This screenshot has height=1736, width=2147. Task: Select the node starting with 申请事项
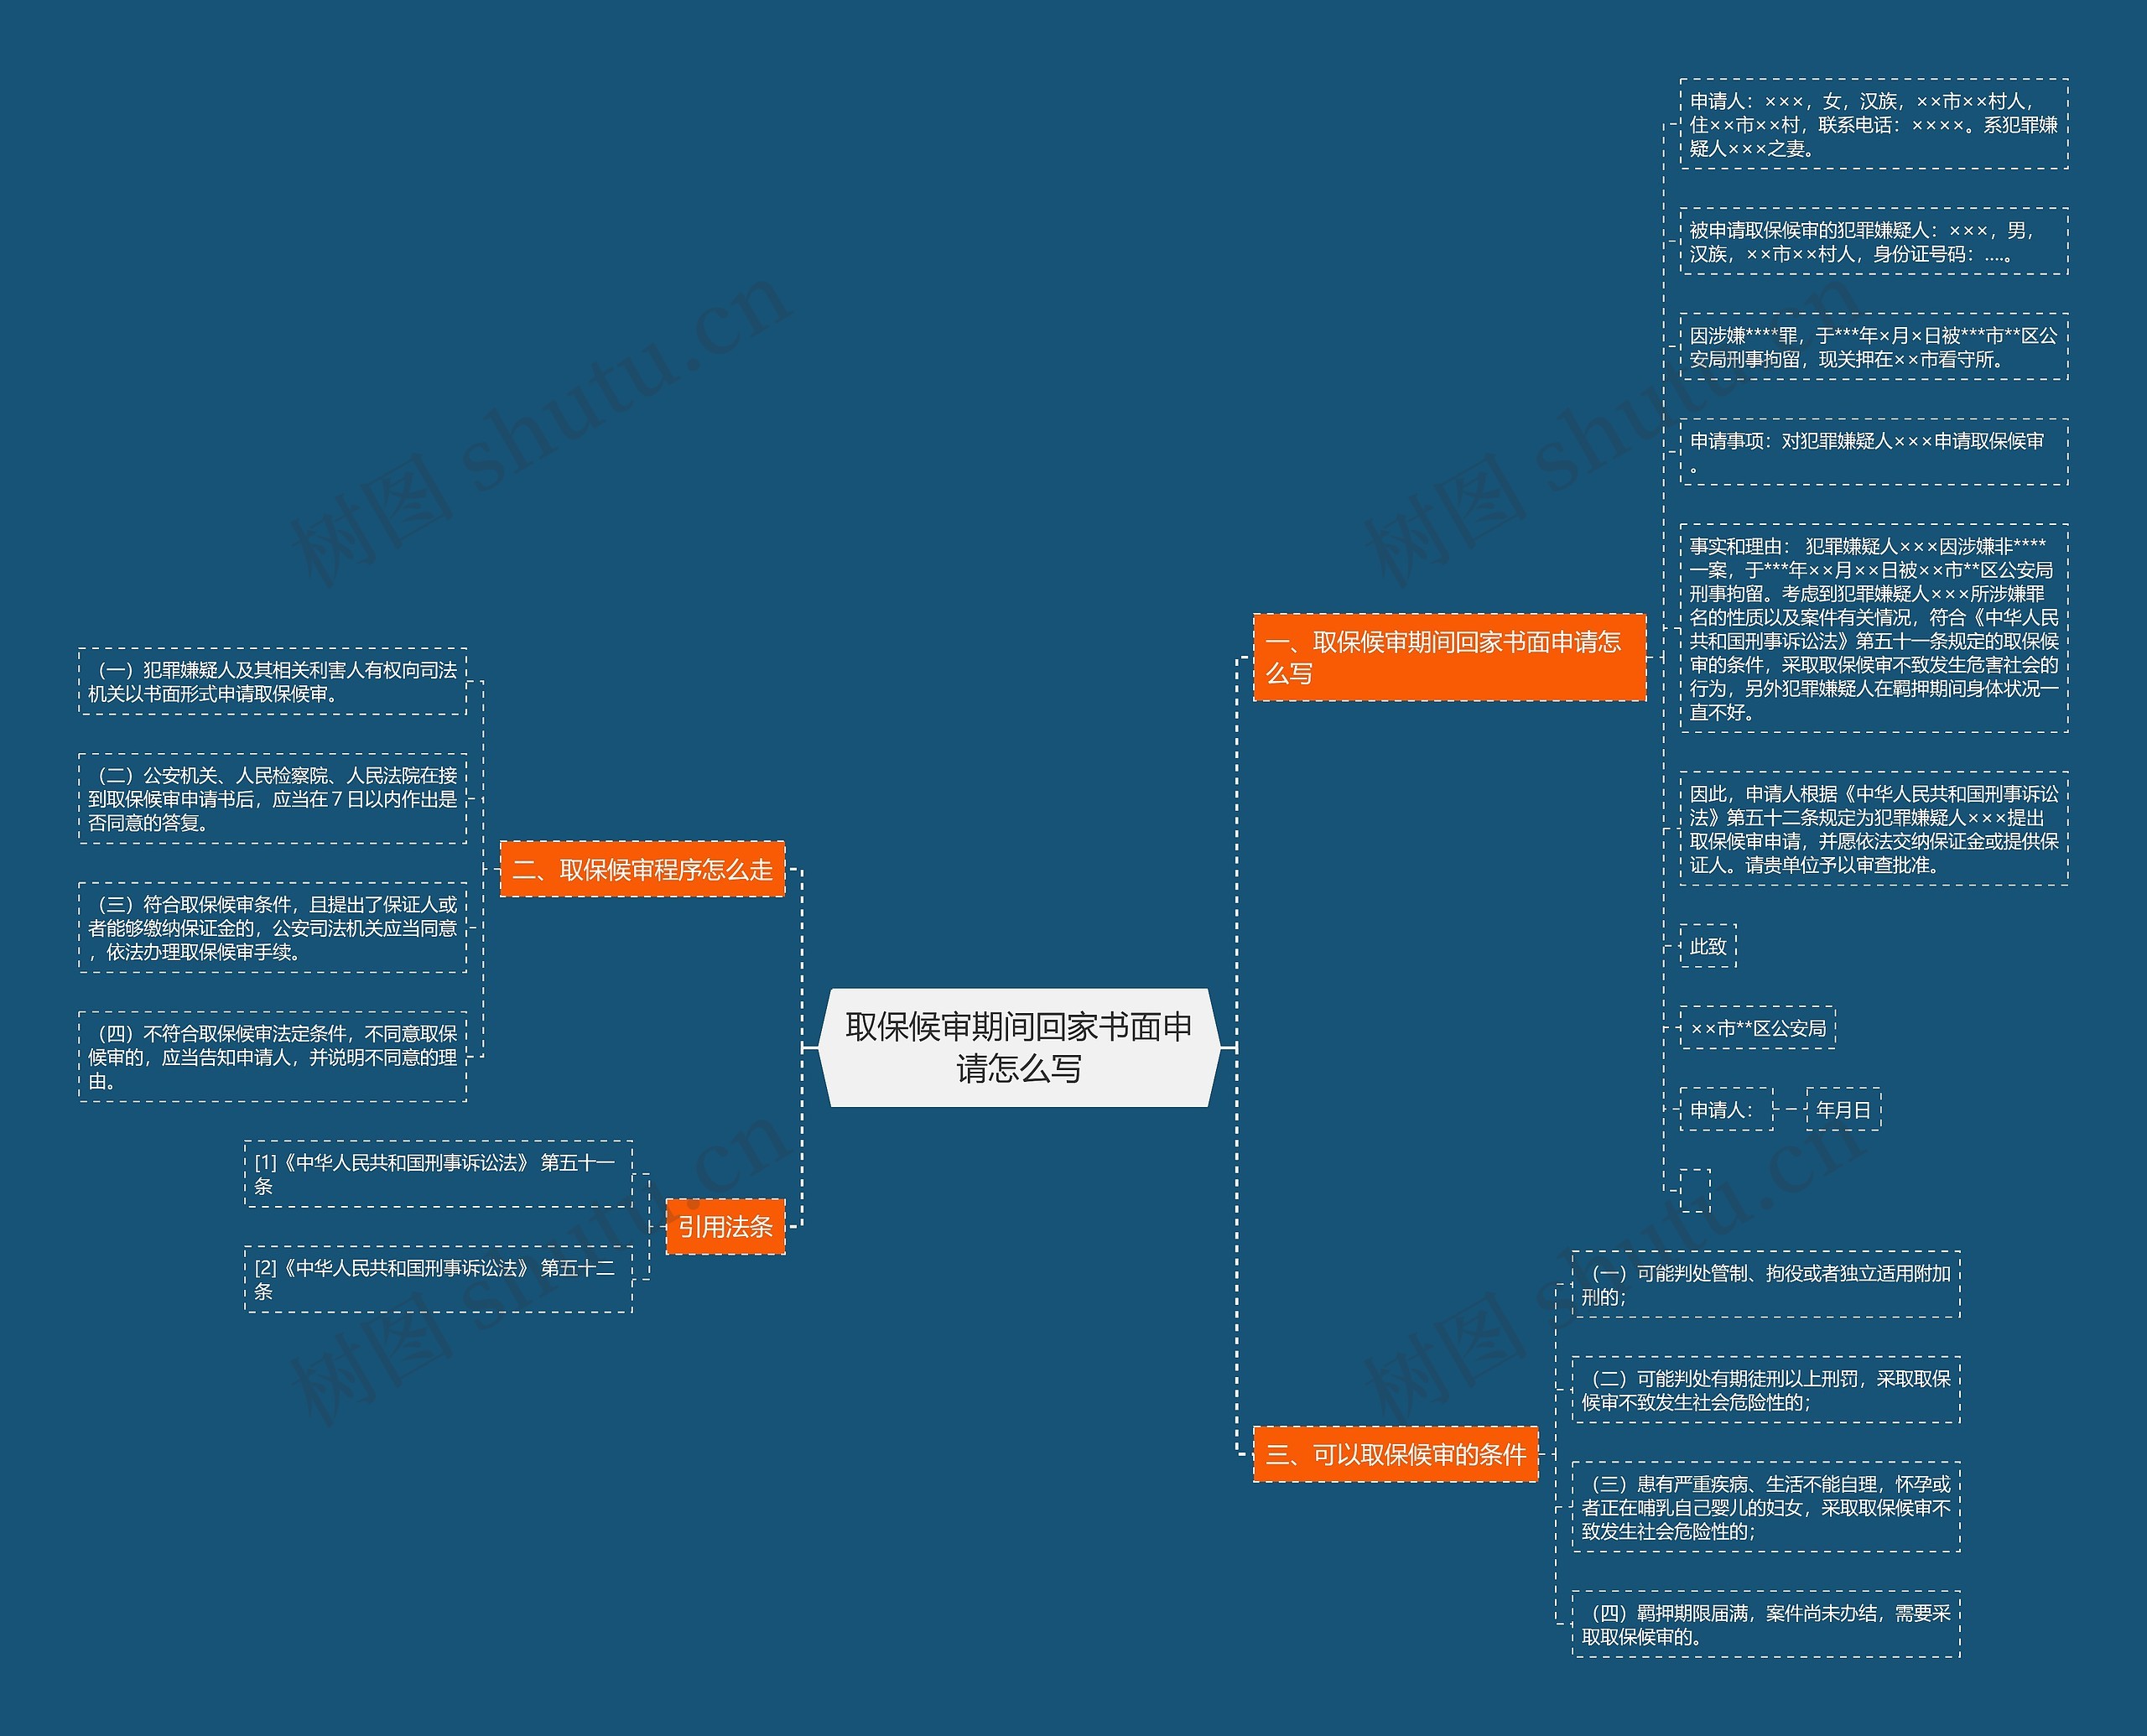1873,452
